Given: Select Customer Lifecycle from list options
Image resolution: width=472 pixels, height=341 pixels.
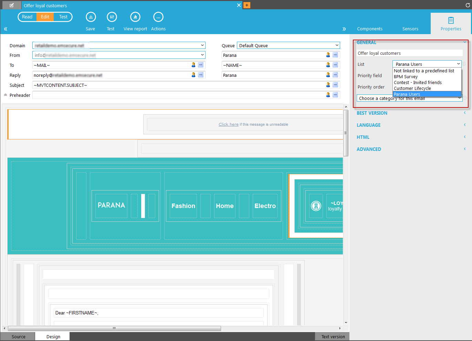Looking at the screenshot, I should point(412,89).
